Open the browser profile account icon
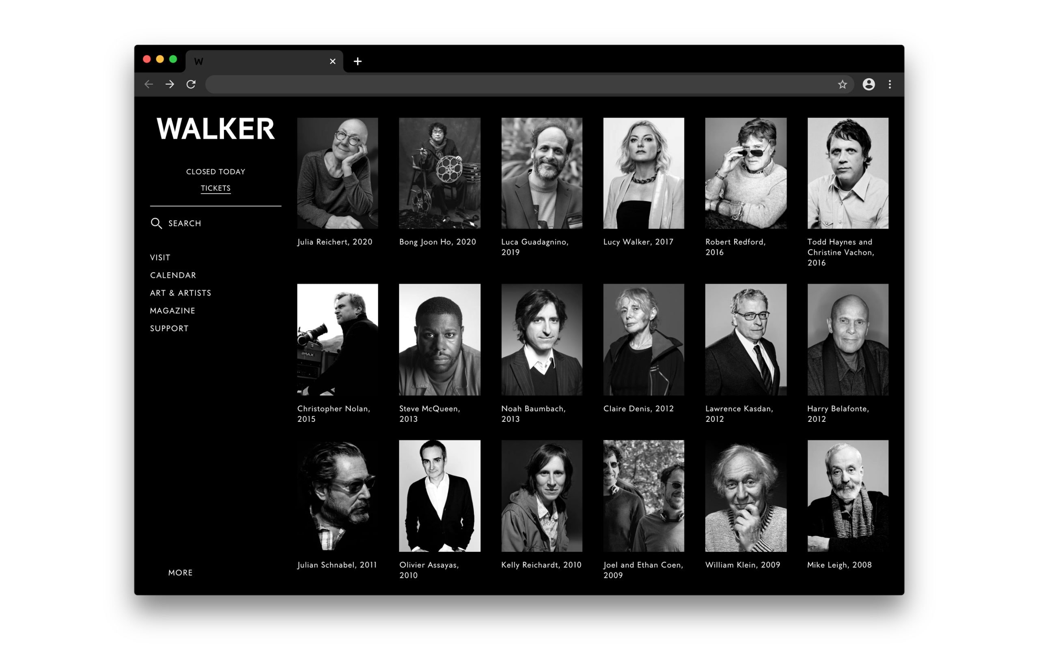The image size is (1039, 649). pos(869,84)
